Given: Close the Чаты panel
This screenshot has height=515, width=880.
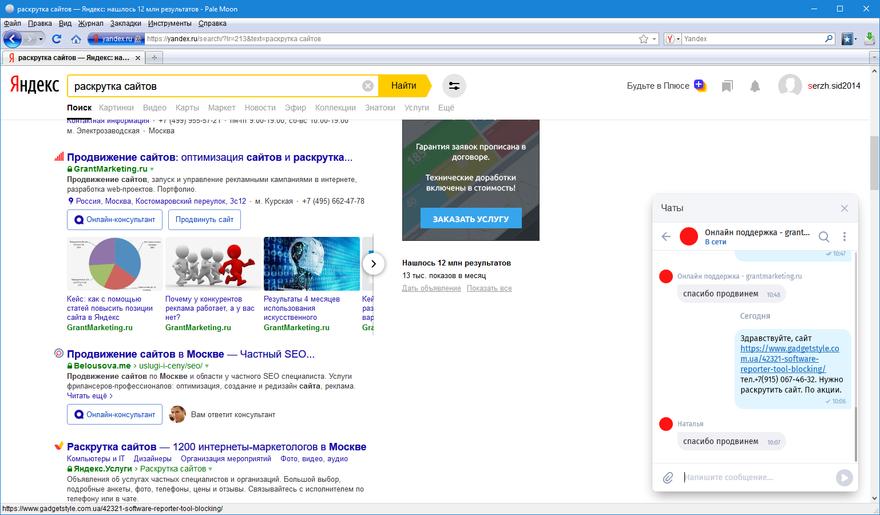Looking at the screenshot, I should click(845, 208).
